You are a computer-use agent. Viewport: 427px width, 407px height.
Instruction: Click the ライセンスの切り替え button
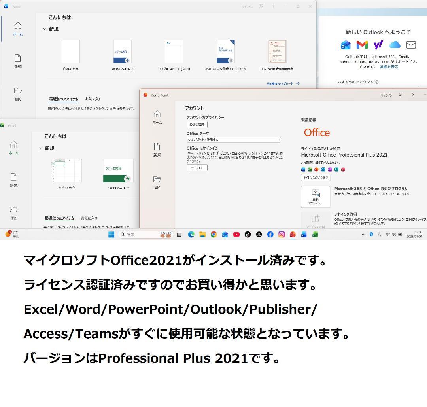pos(316,177)
